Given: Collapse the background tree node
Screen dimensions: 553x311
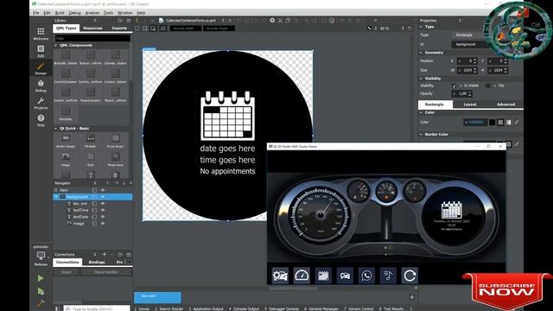Looking at the screenshot, I should click(x=56, y=197).
